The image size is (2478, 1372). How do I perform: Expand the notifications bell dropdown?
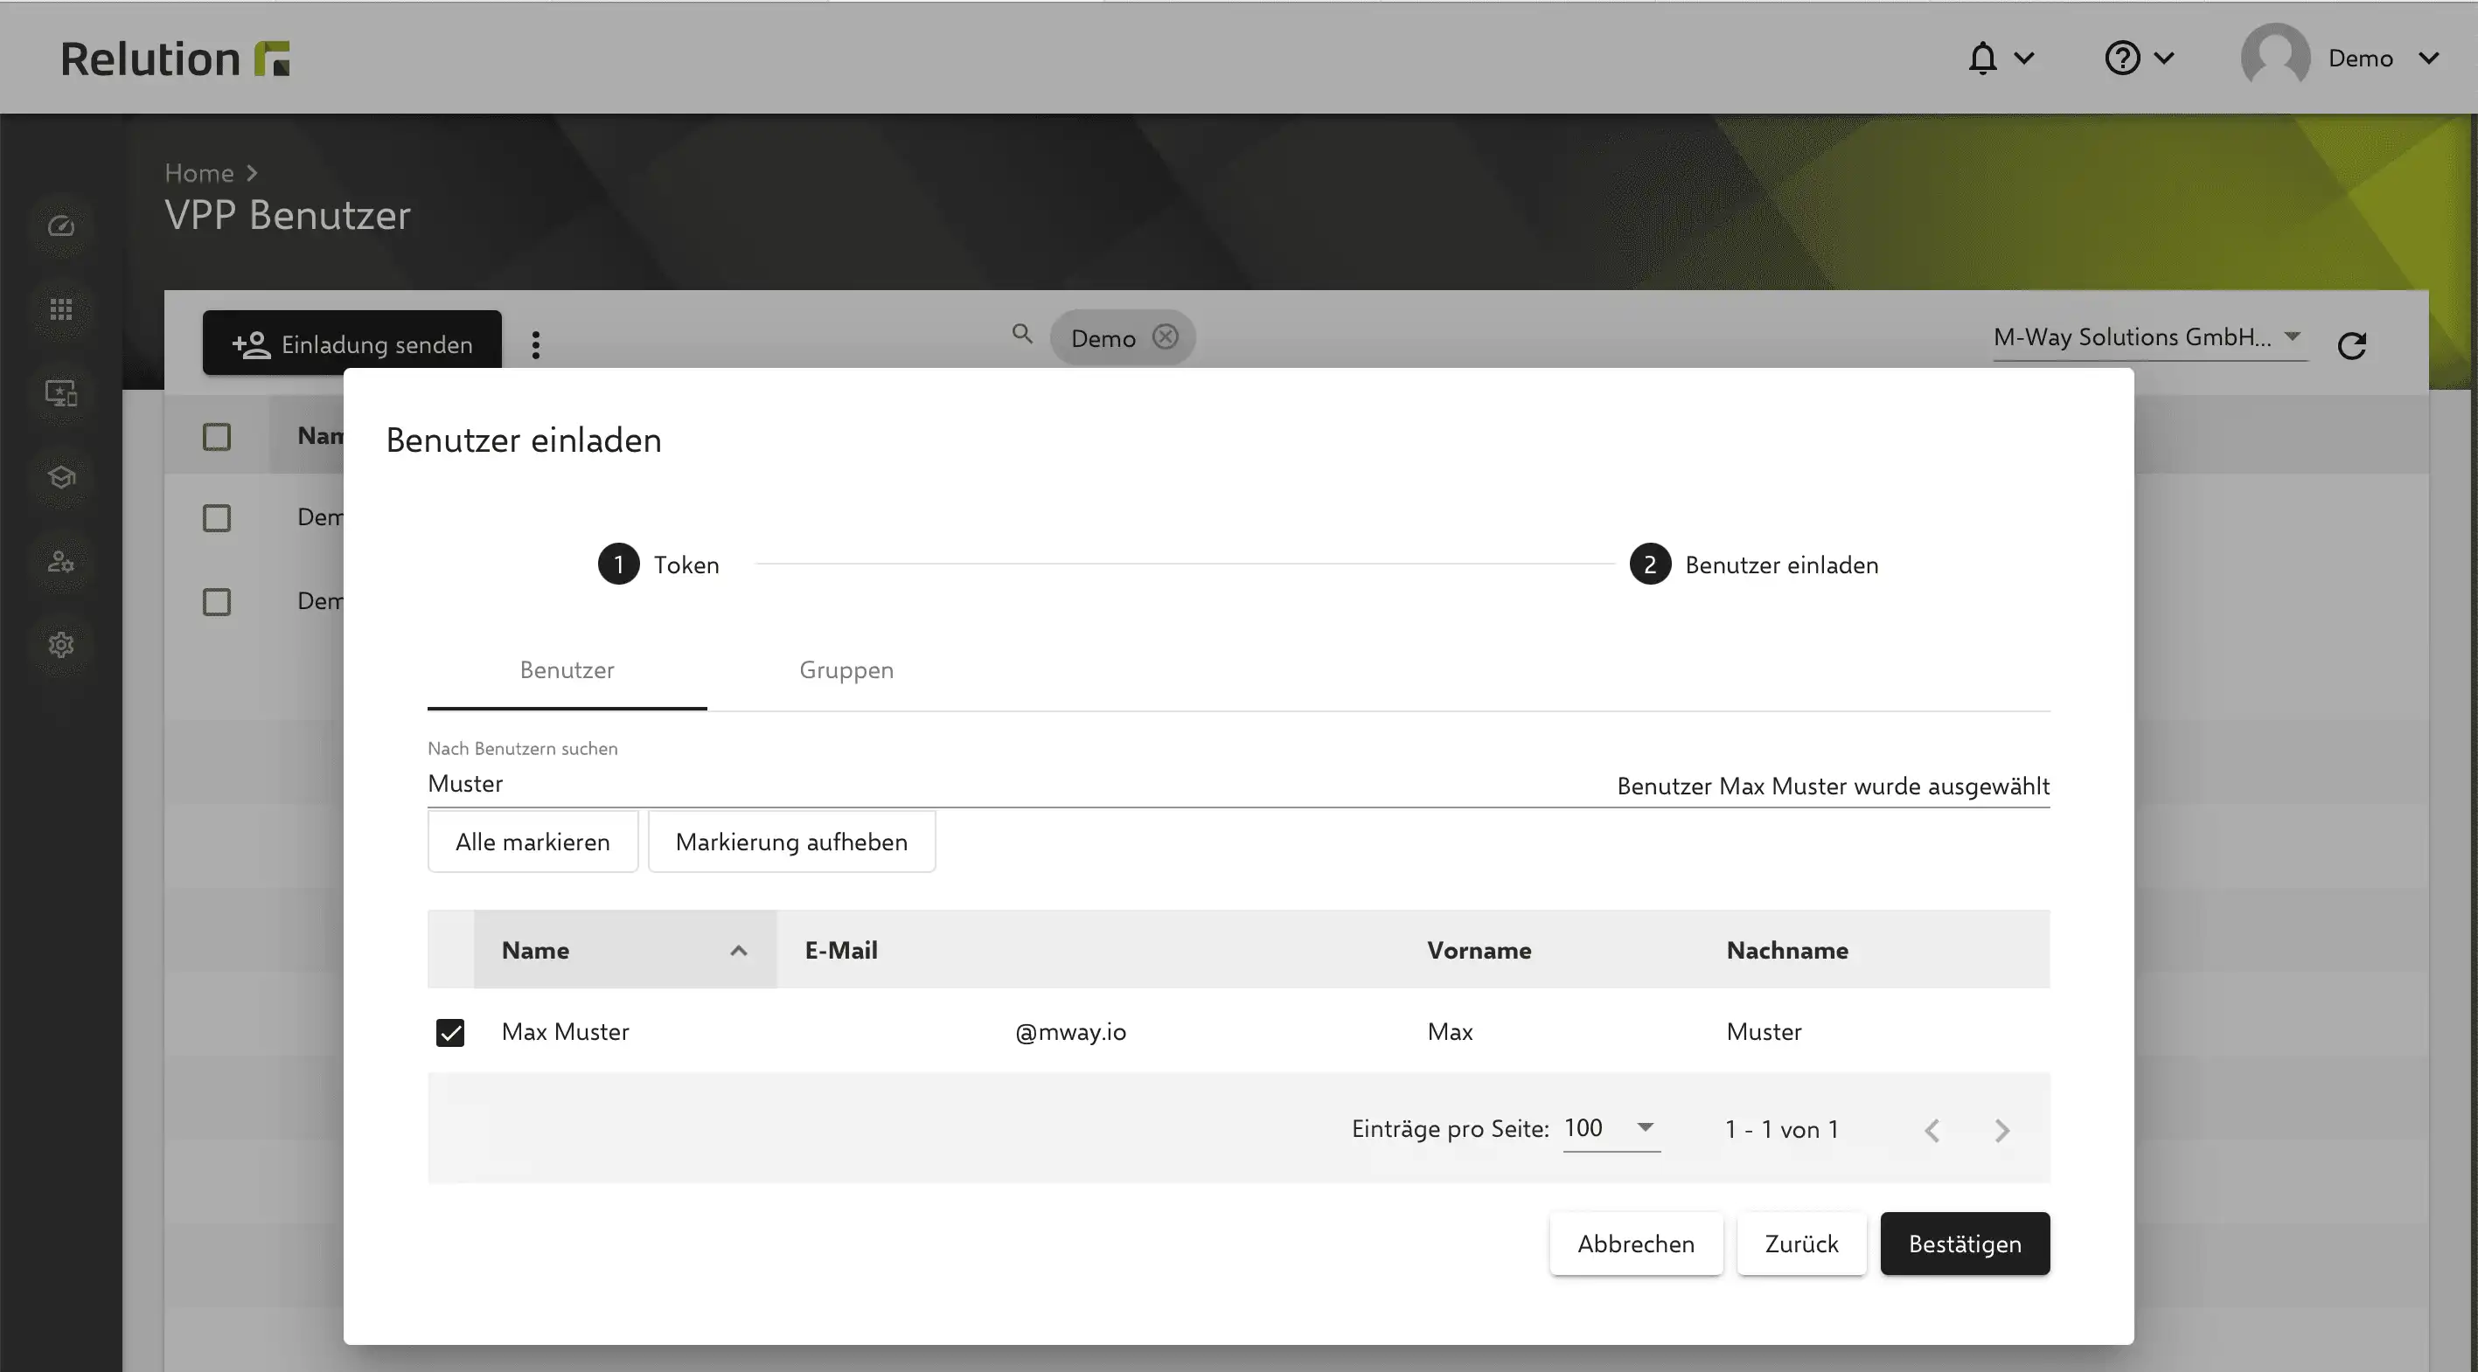[x=1999, y=59]
